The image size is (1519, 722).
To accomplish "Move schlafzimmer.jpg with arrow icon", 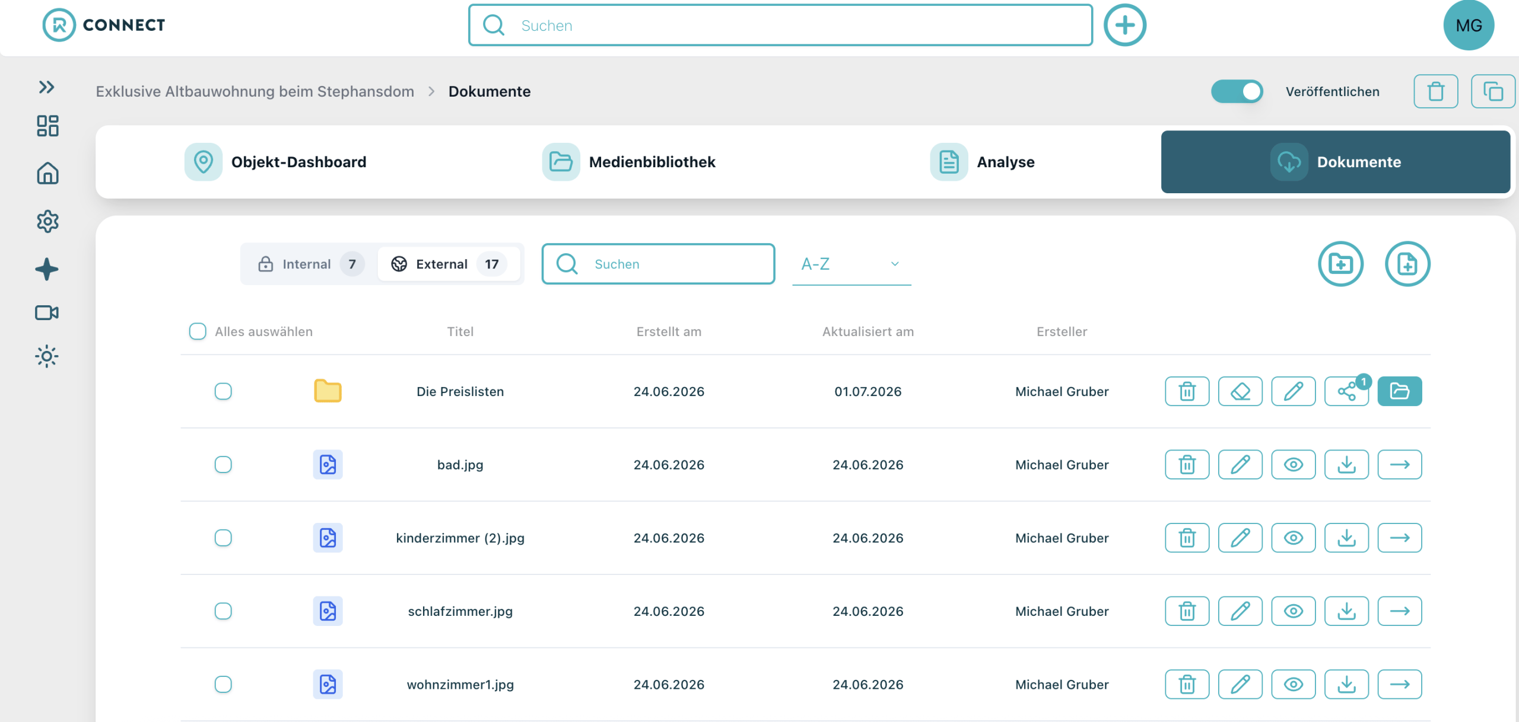I will coord(1399,611).
